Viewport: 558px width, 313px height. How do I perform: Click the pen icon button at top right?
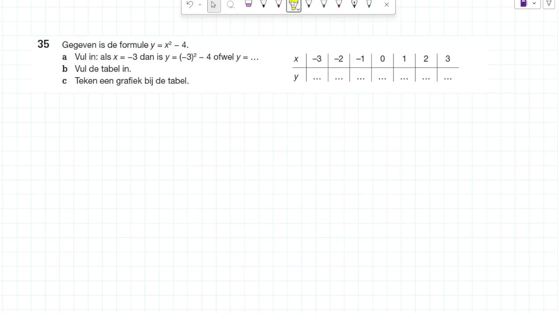click(549, 3)
